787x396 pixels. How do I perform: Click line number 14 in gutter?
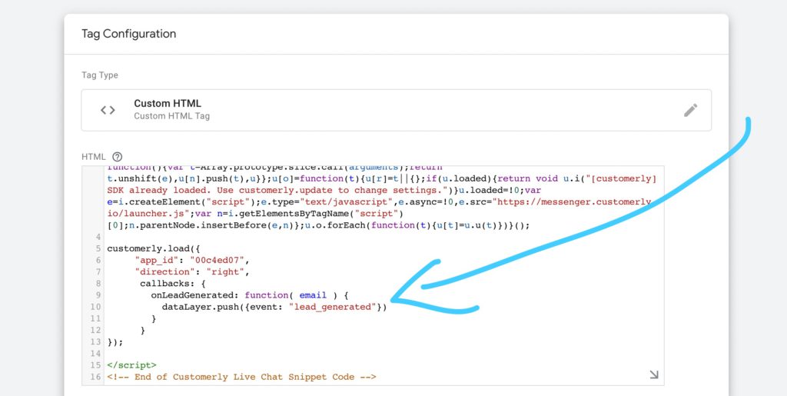[95, 354]
